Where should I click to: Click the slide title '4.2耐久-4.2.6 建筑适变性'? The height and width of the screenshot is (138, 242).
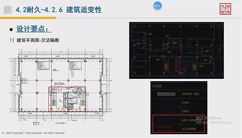pos(59,10)
